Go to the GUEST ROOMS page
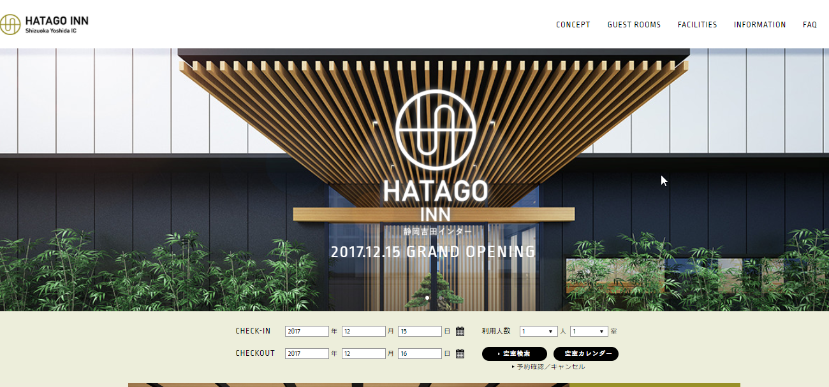 tap(634, 25)
